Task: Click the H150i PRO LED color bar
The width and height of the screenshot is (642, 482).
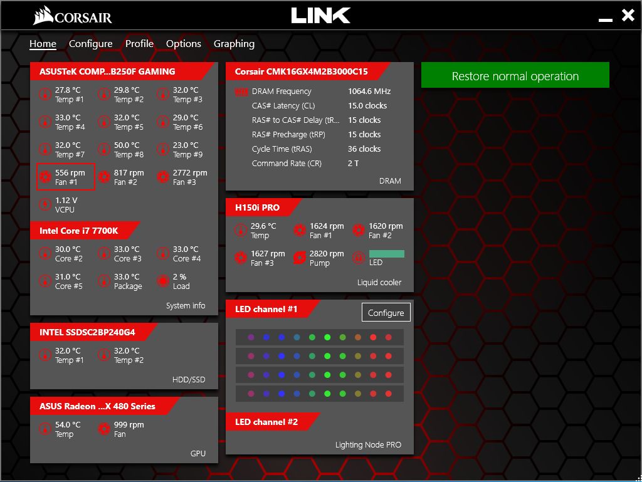Action: click(386, 254)
